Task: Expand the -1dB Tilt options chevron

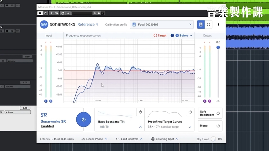Action: point(140,127)
